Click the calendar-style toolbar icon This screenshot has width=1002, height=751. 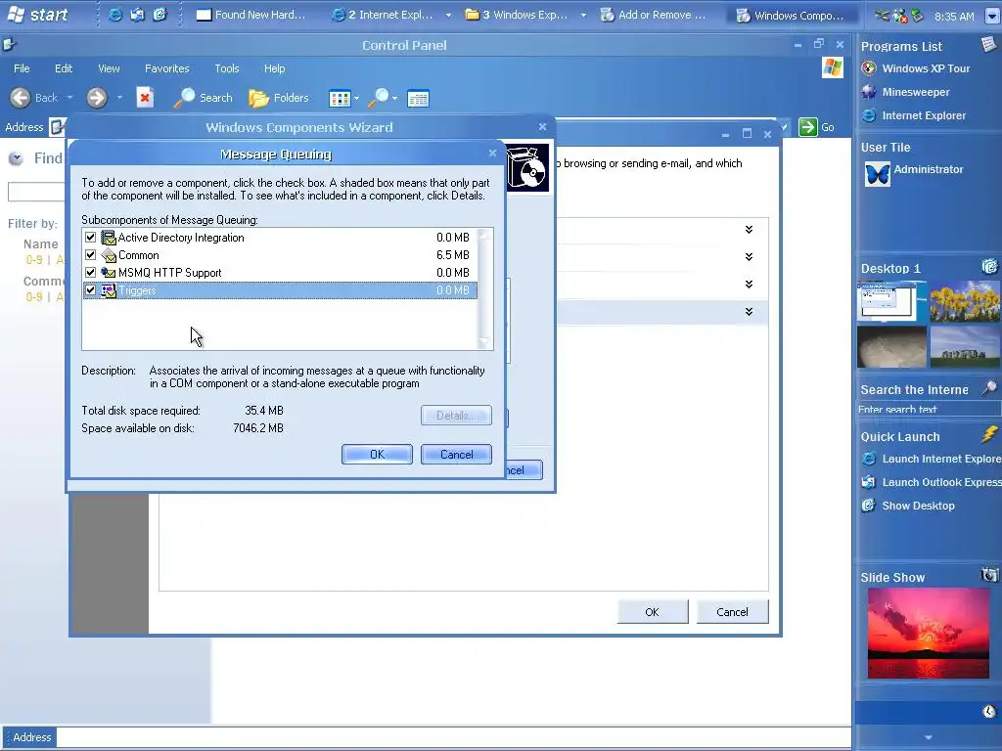click(418, 99)
